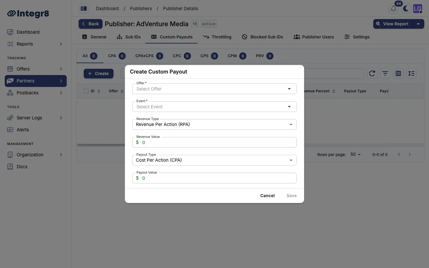Open the Publisher Users tab
The width and height of the screenshot is (429, 268).
click(x=314, y=37)
